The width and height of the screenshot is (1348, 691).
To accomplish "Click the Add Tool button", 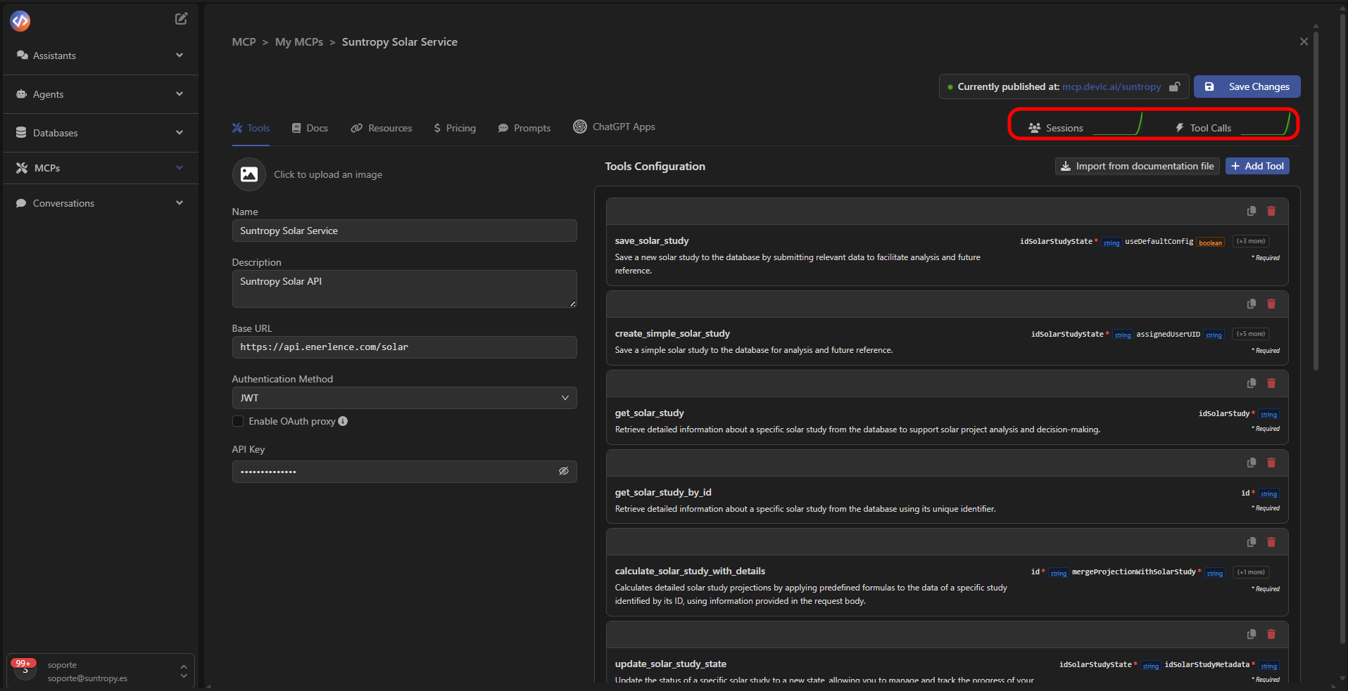I will [1257, 166].
